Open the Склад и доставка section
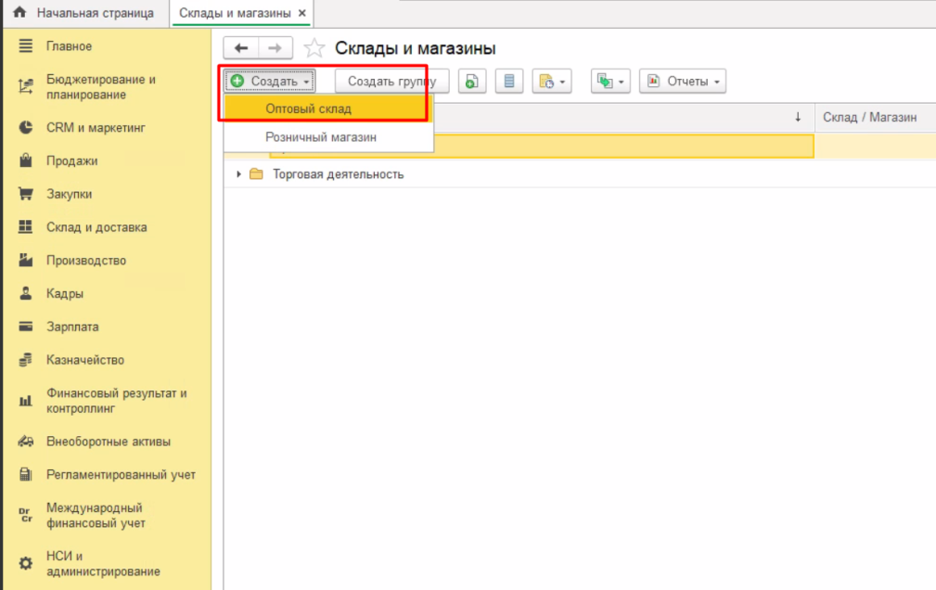This screenshot has height=590, width=936. tap(96, 227)
